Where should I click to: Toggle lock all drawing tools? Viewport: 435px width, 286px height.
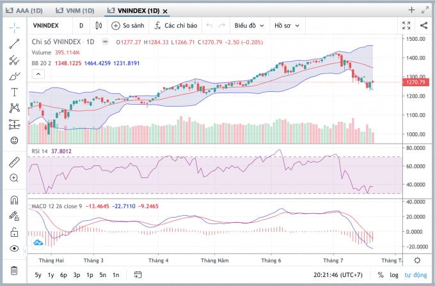click(14, 232)
